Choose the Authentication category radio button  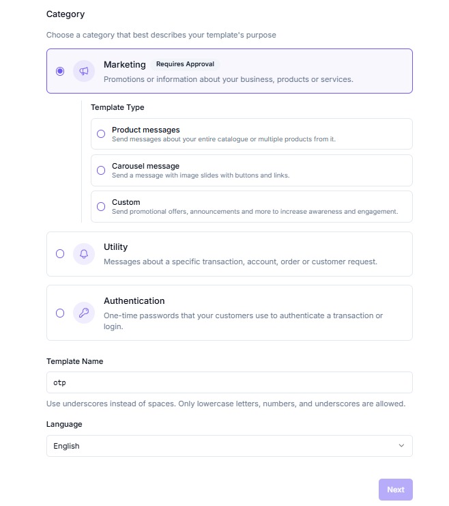tap(60, 313)
